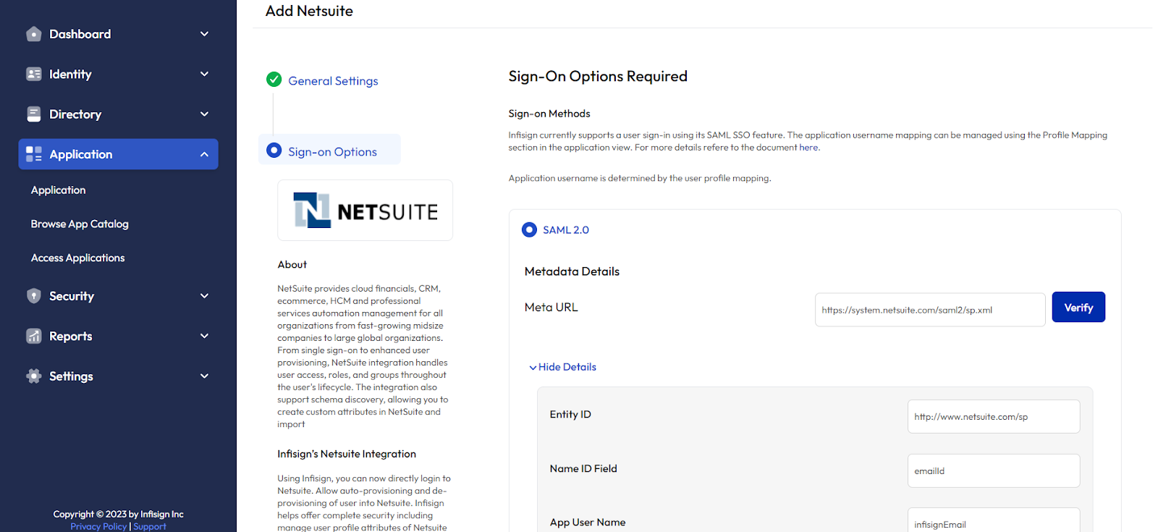The image size is (1158, 532).
Task: Click the green General Settings checkmark
Action: coord(274,80)
